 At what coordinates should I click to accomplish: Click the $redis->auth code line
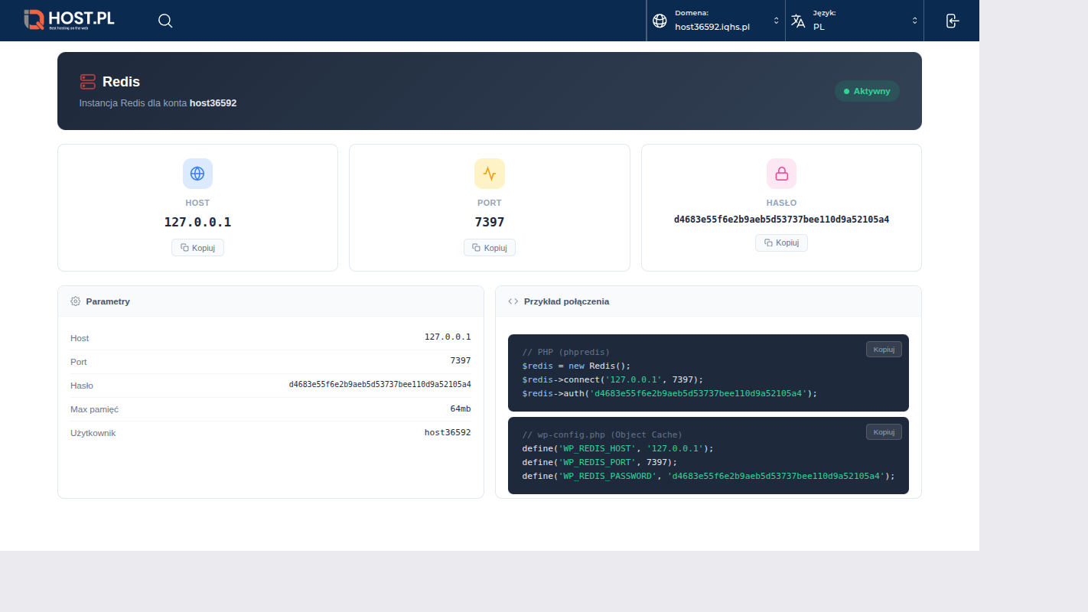coord(669,393)
